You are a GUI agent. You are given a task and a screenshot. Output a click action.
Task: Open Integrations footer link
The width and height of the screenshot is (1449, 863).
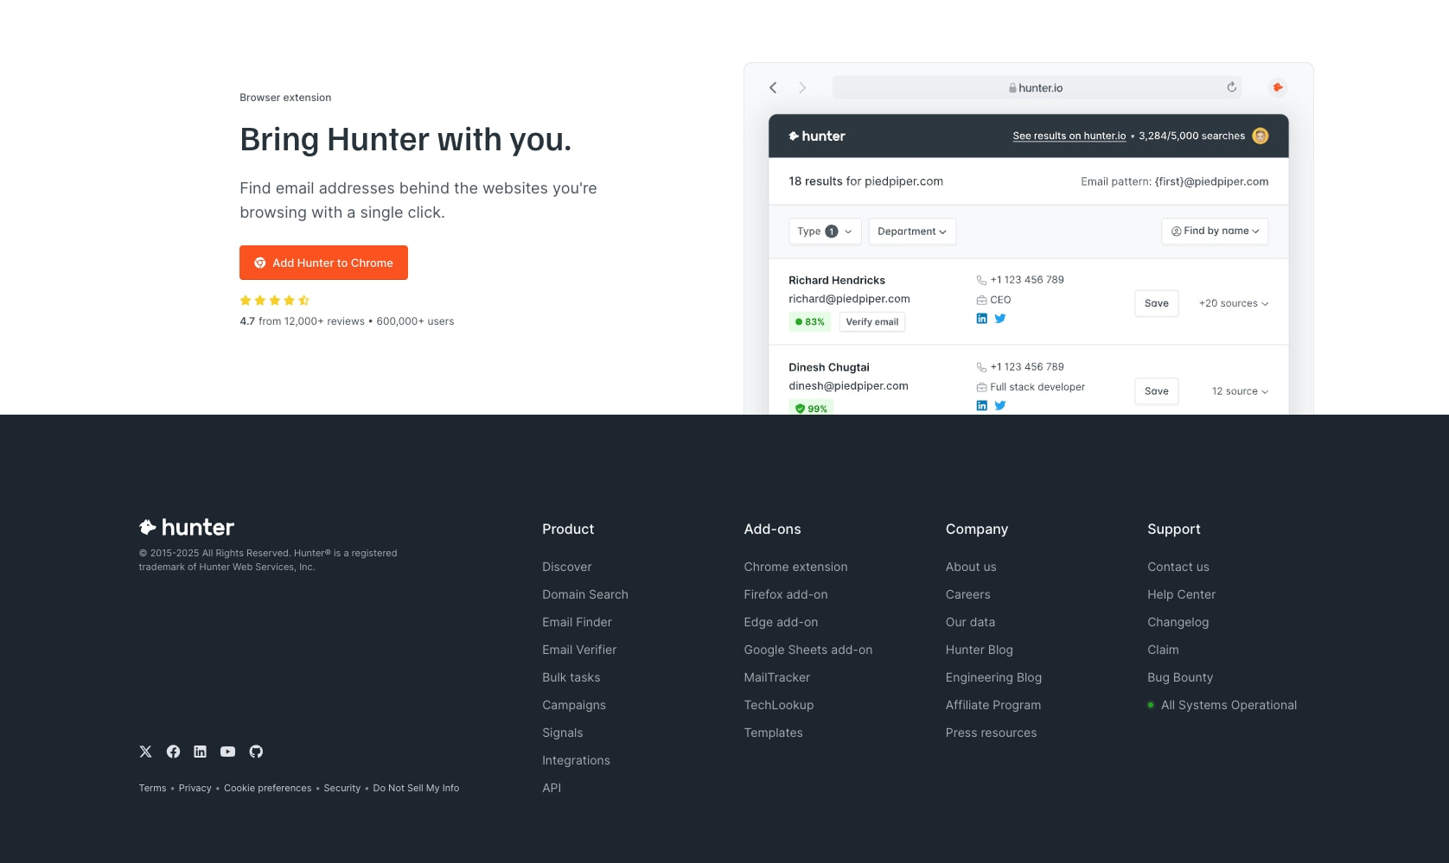[x=576, y=760]
